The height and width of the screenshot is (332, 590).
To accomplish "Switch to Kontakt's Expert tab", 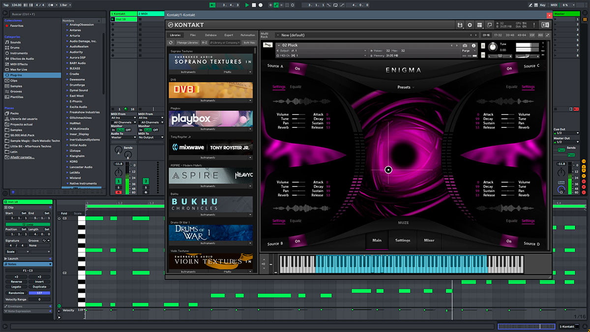I will [229, 35].
